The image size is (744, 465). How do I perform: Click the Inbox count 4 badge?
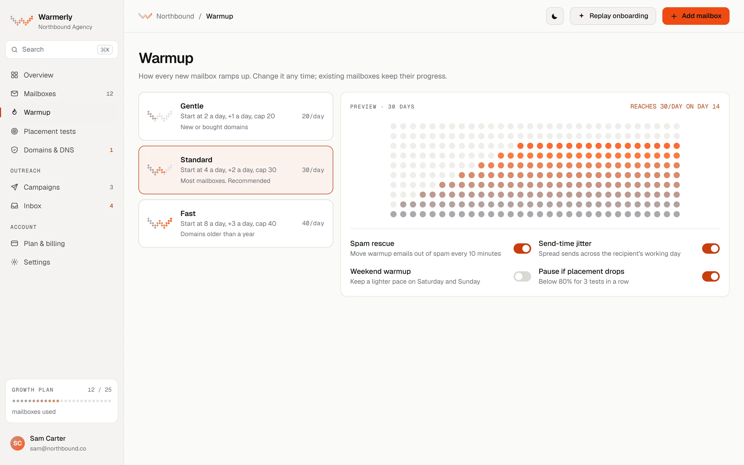tap(111, 206)
